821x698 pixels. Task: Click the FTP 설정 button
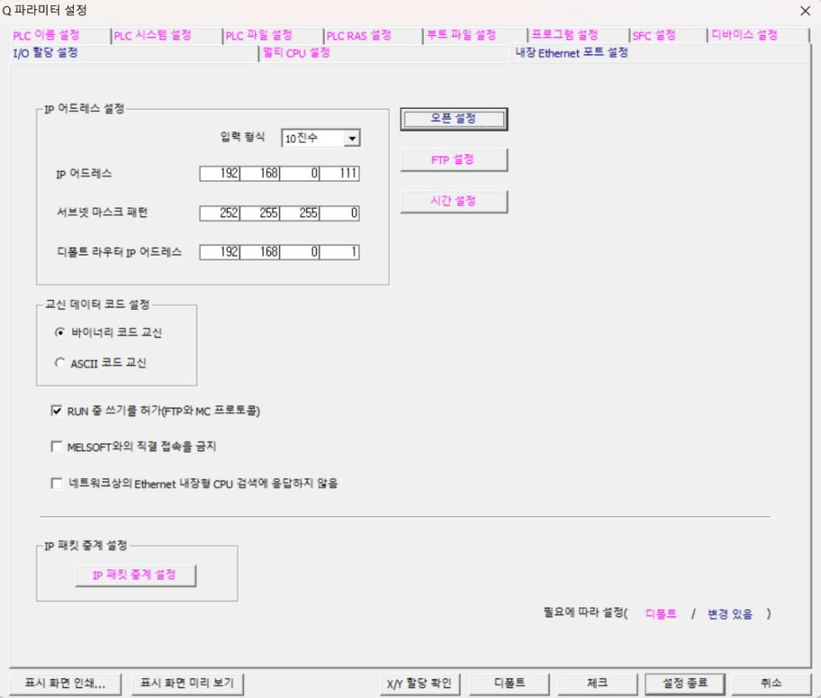pyautogui.click(x=454, y=160)
